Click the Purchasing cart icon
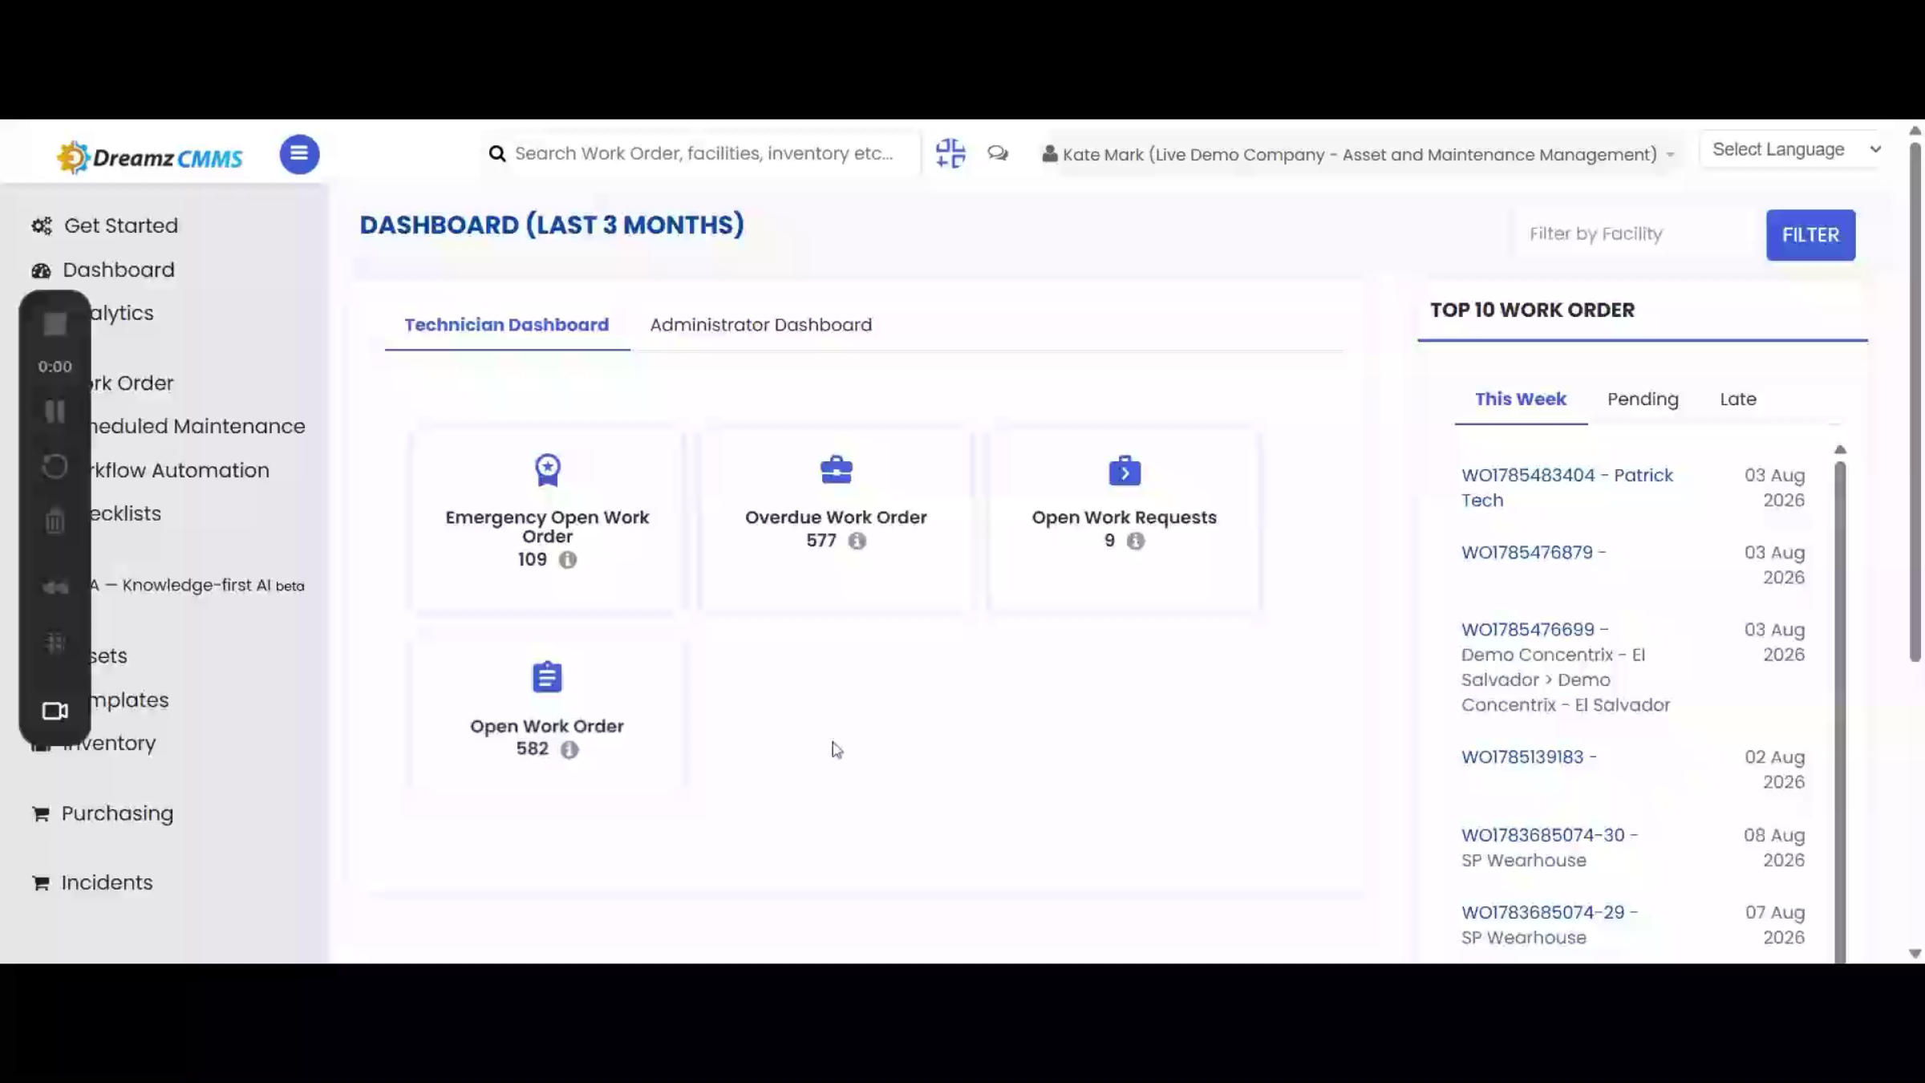The width and height of the screenshot is (1925, 1083). [x=41, y=813]
